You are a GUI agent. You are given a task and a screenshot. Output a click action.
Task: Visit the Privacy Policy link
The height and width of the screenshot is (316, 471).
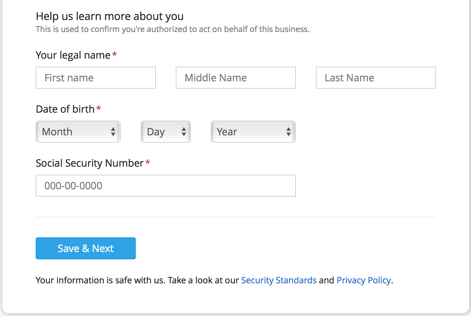tap(364, 280)
